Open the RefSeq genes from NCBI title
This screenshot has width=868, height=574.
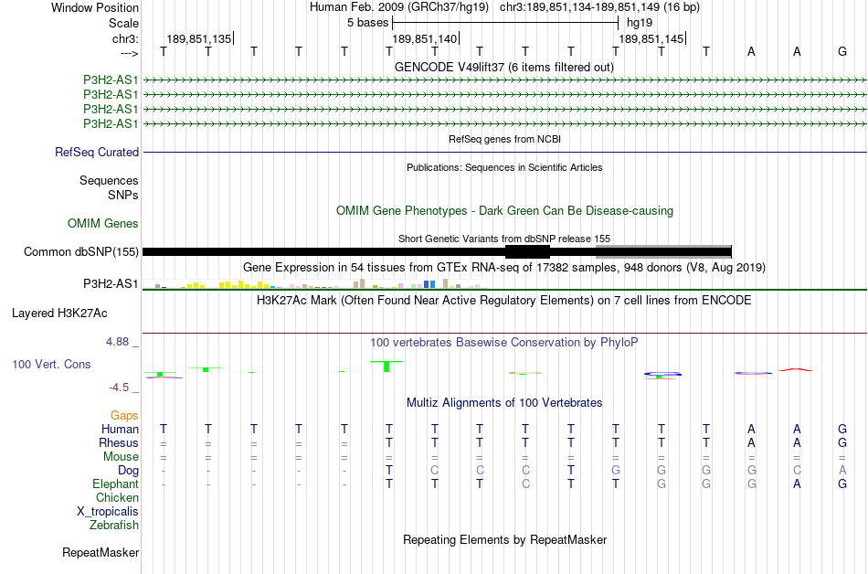point(504,139)
